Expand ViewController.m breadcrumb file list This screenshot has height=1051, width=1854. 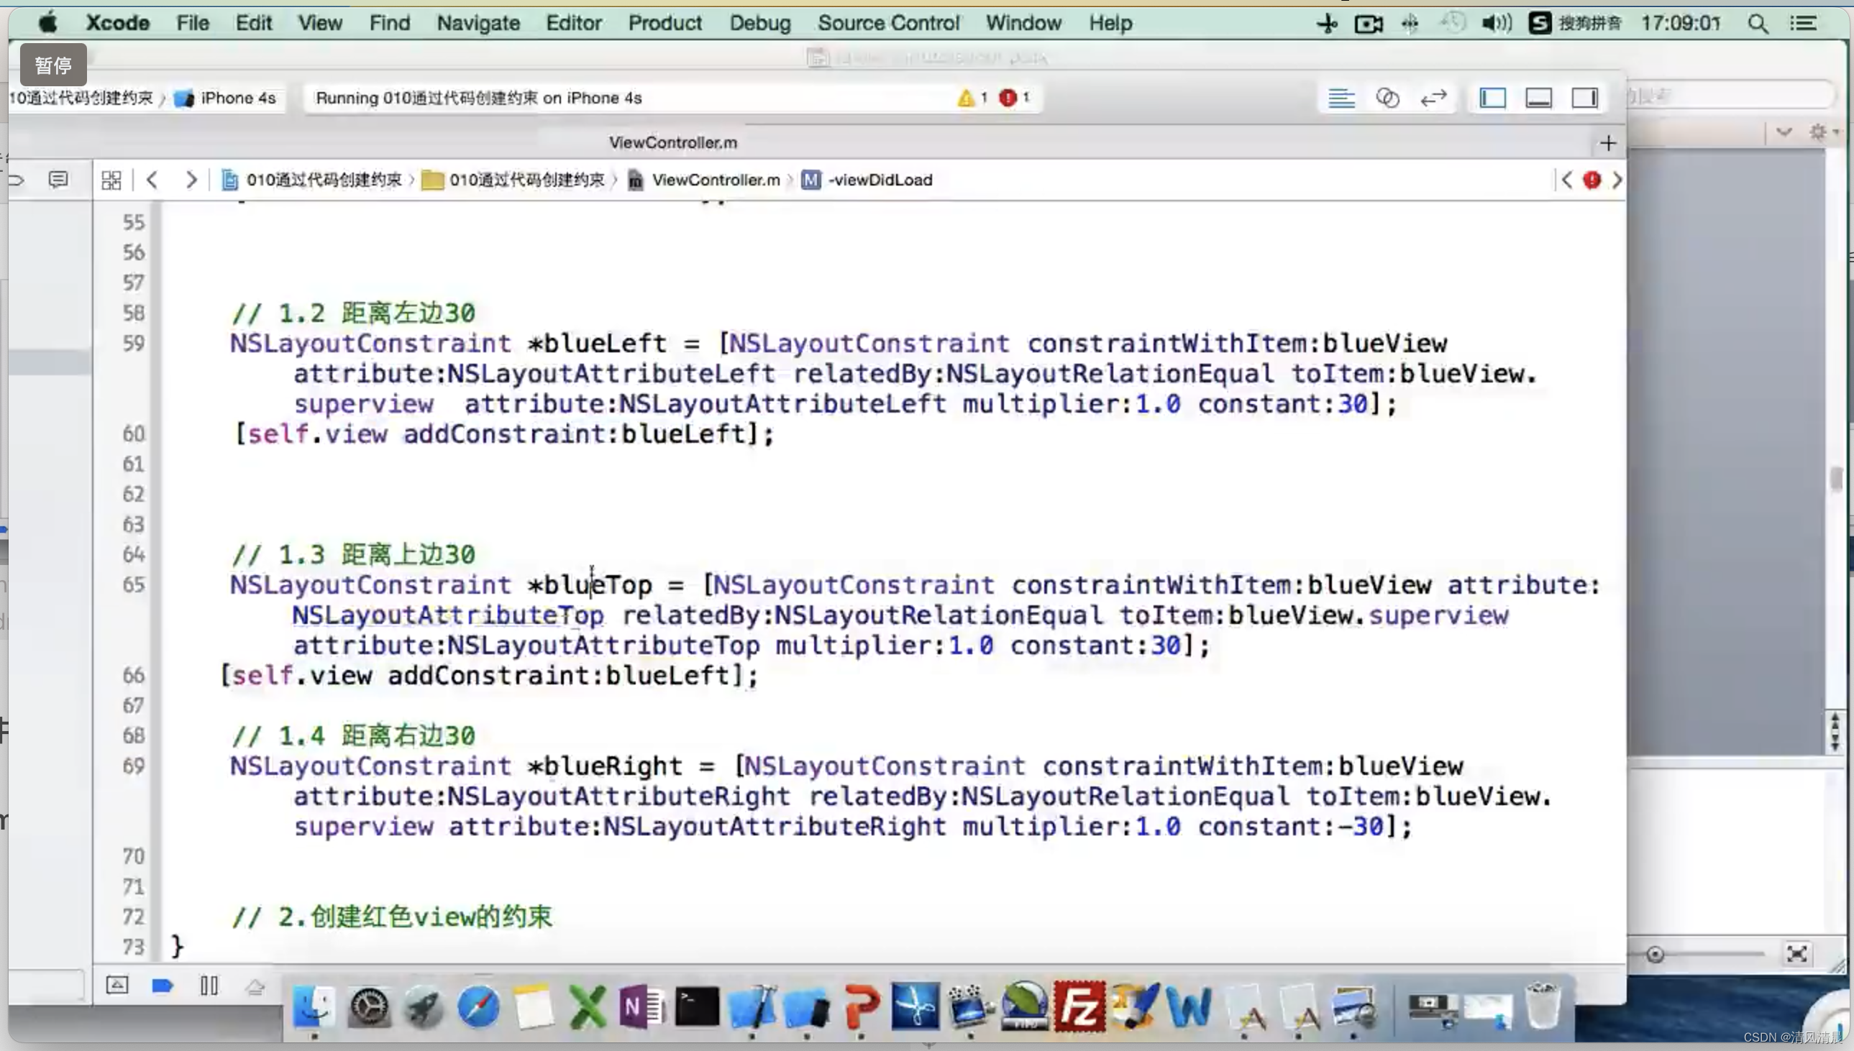(715, 180)
